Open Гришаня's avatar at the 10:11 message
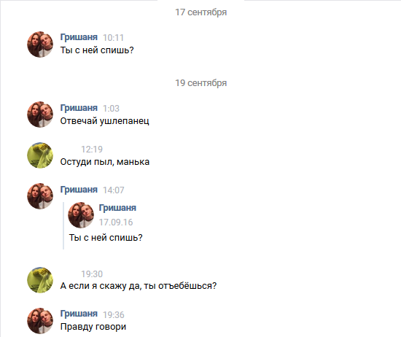Screen dimensions: 401x337 [x=40, y=44]
